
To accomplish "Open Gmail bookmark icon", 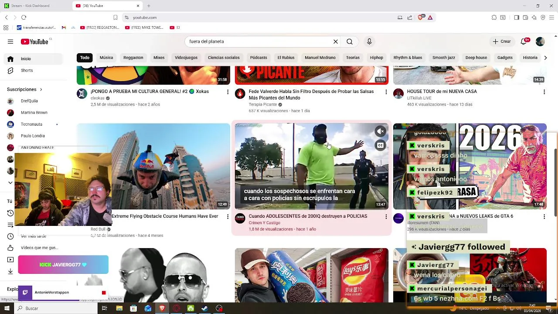I will pos(64,27).
